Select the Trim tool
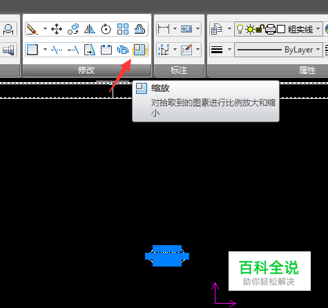Viewport: 328px width, 308px height. click(x=57, y=50)
